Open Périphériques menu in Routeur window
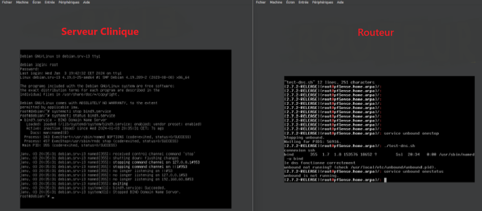Image resolution: width=482 pixels, height=211 pixels. pos(323,2)
